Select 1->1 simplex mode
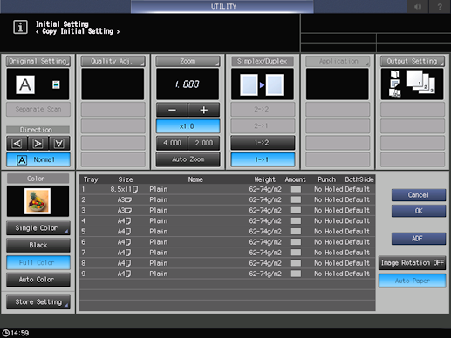Viewport: 451px width, 338px height. tap(263, 159)
